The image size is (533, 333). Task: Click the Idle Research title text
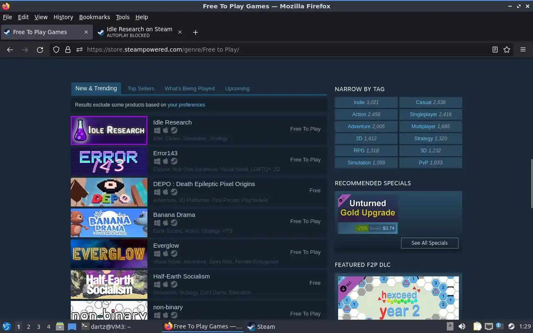[172, 122]
